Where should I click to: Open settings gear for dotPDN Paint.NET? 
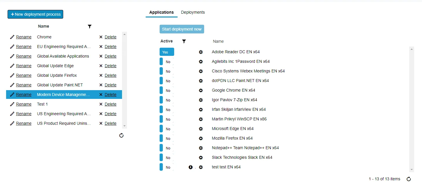[x=201, y=81]
